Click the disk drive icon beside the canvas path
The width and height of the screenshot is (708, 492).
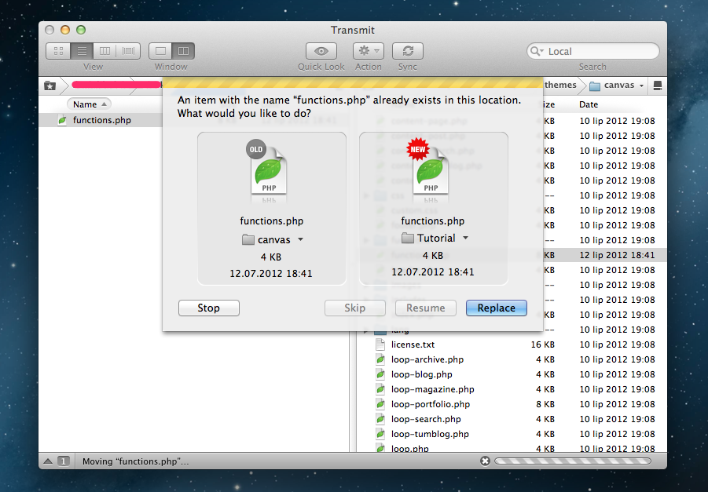pyautogui.click(x=658, y=86)
